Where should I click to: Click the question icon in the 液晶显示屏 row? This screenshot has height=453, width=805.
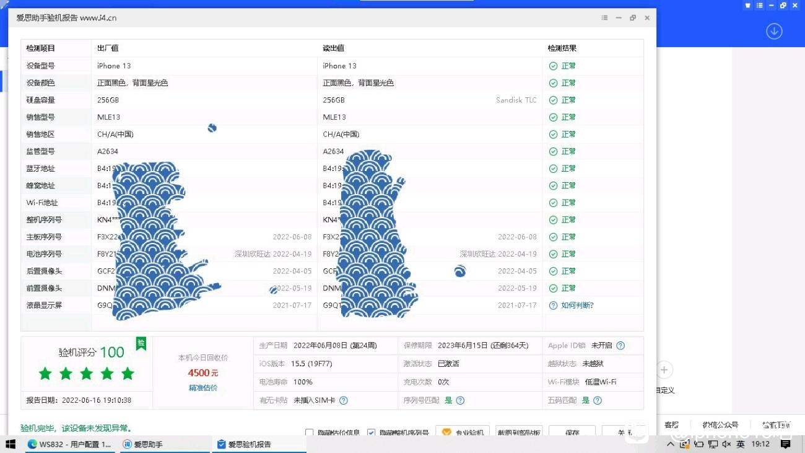pos(554,306)
